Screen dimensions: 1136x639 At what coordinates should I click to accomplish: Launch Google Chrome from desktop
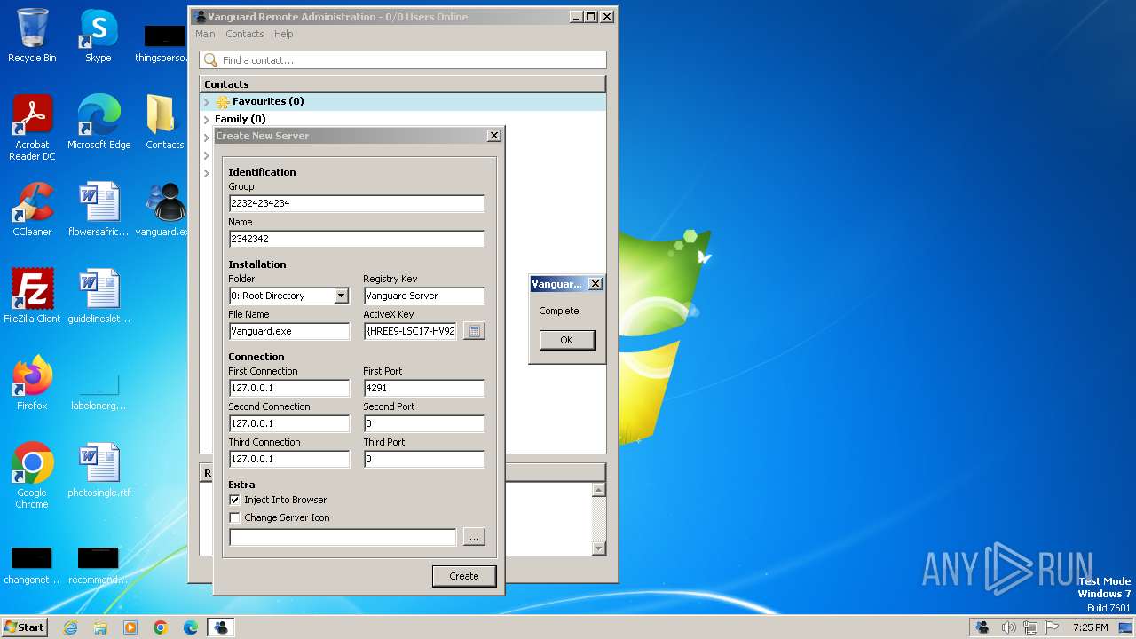click(32, 476)
